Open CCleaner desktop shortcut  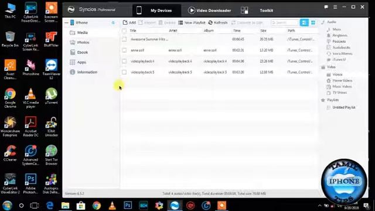[10, 154]
